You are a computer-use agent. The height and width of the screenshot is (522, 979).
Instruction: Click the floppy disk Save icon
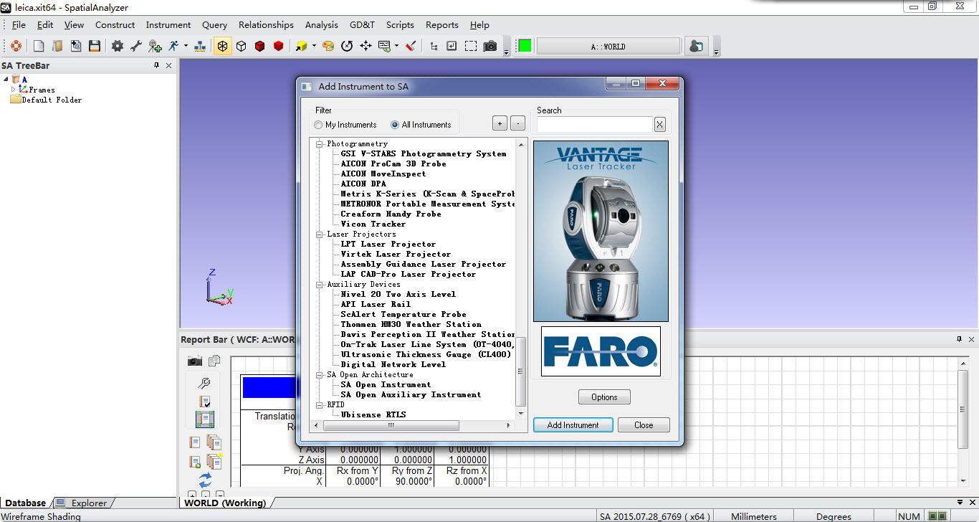click(x=94, y=46)
